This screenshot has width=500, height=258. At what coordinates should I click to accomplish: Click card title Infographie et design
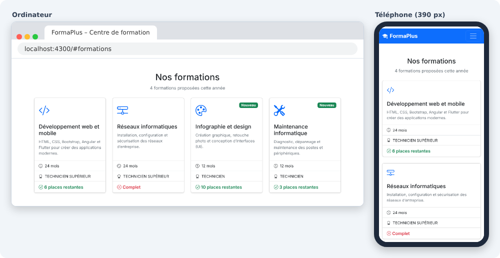(223, 126)
